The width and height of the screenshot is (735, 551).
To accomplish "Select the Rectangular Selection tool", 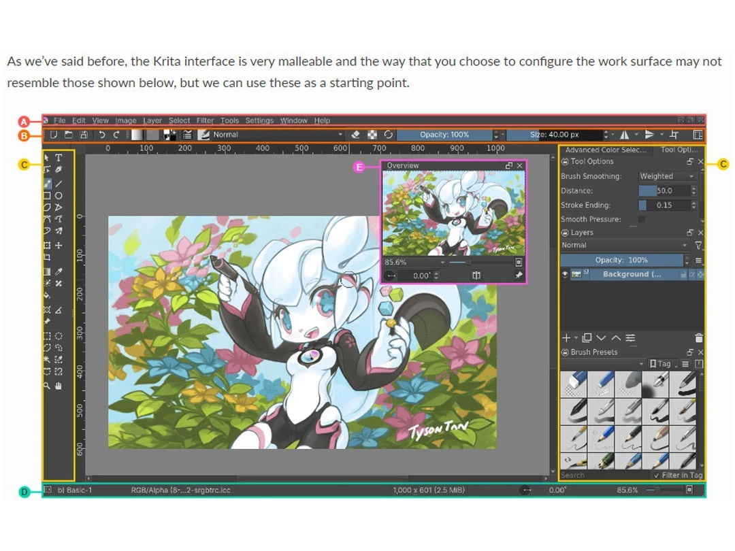I will pyautogui.click(x=46, y=335).
